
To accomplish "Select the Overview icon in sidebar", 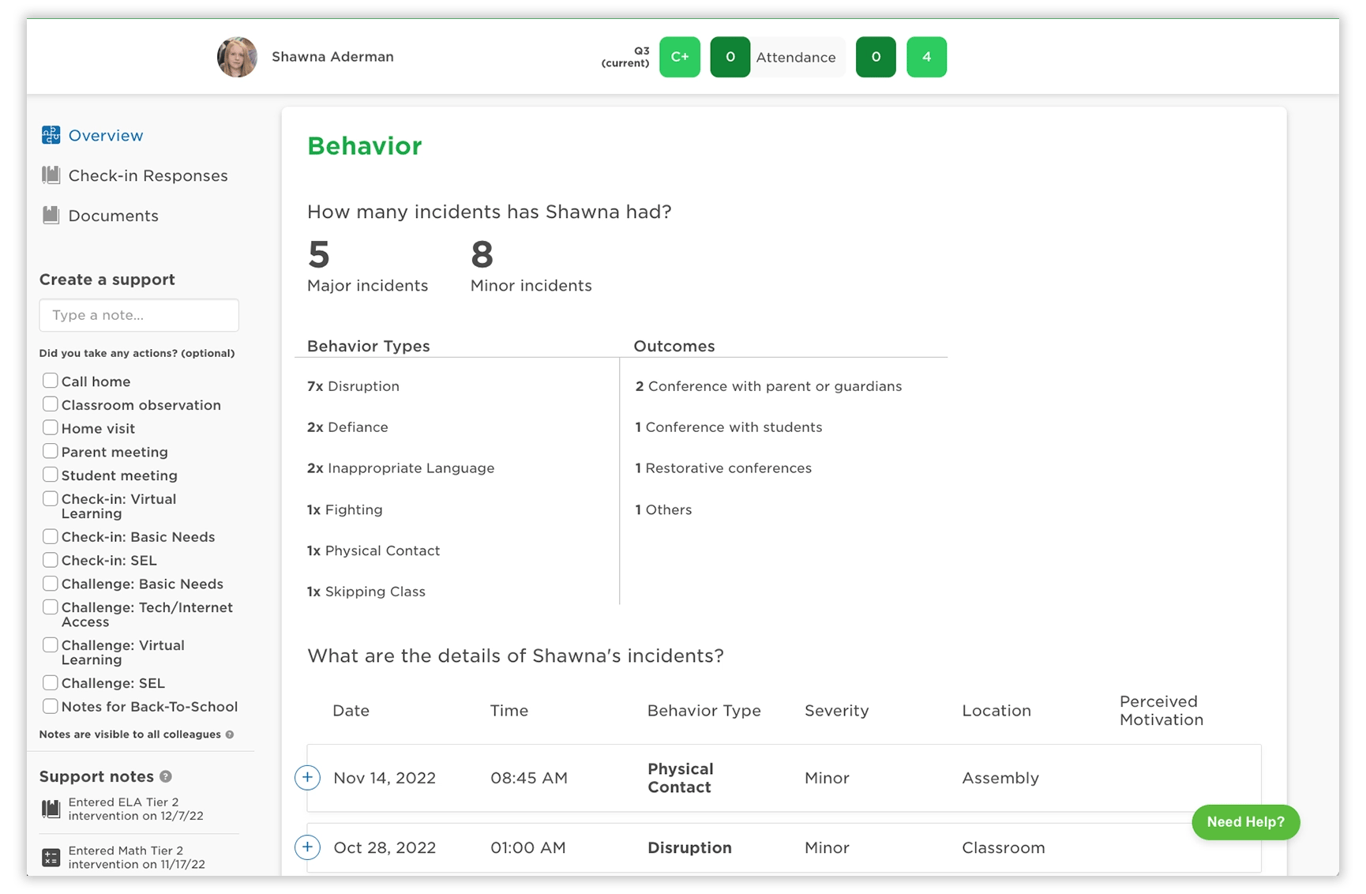I will 51,135.
